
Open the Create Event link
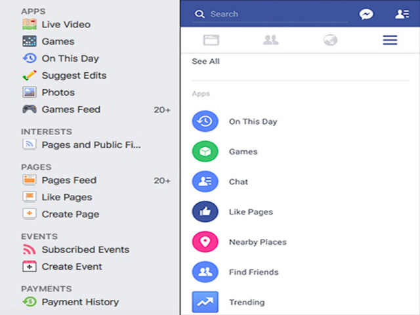click(x=72, y=266)
